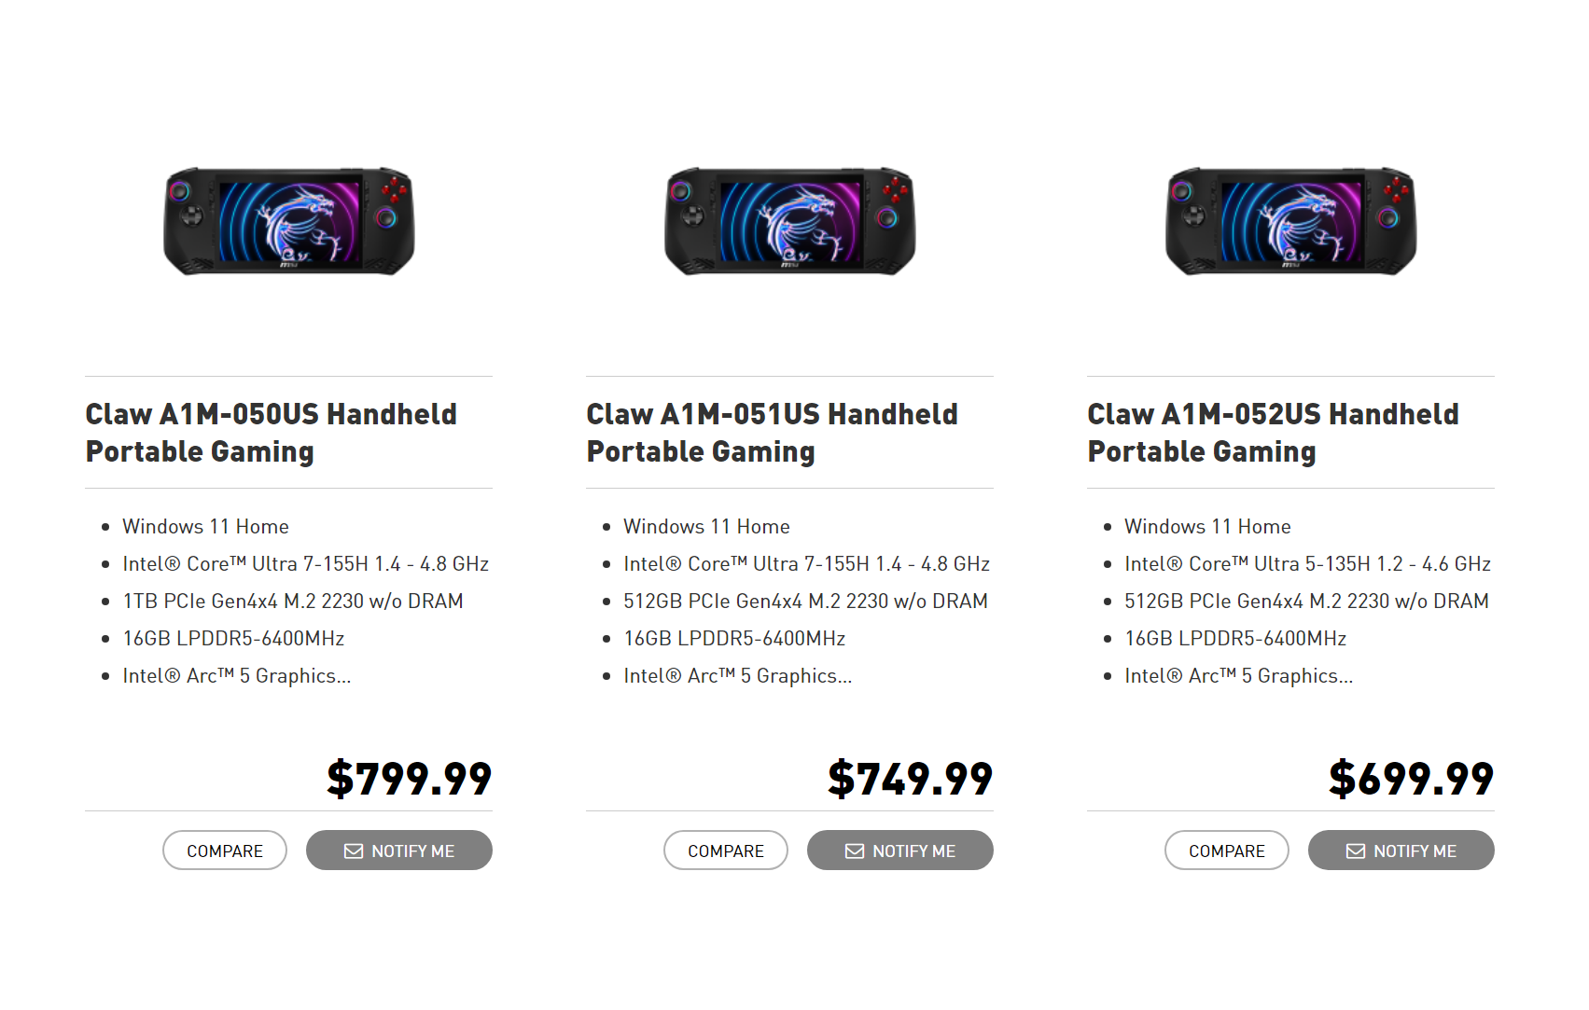This screenshot has width=1589, height=1010.
Task: Click the $799.99 price
Action: [410, 779]
